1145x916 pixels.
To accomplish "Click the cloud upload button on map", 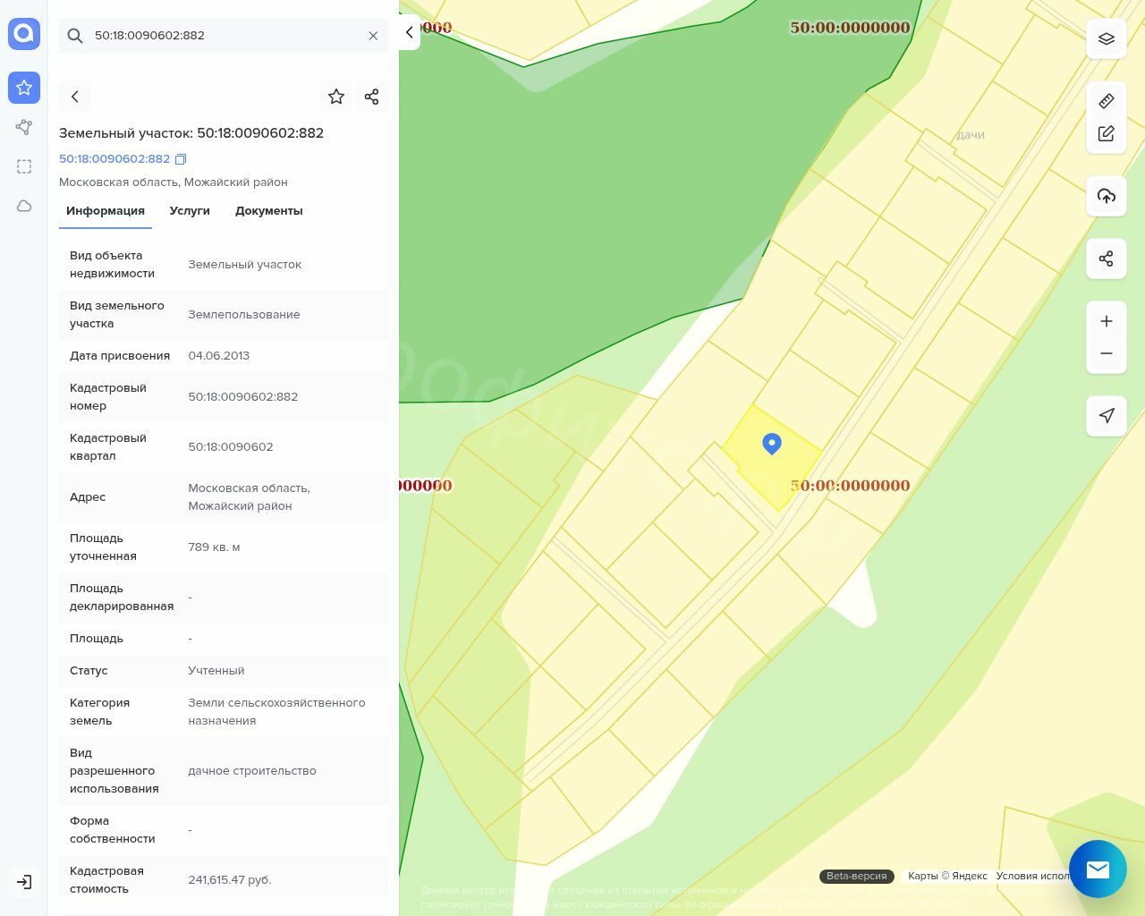I will (x=1107, y=196).
